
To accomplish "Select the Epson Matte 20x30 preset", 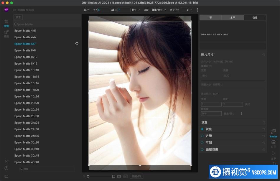I will click(27, 116).
